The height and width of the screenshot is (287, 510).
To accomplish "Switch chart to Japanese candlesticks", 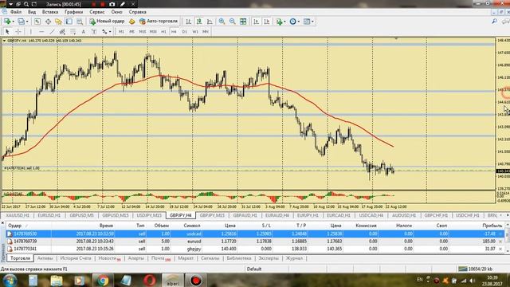I will pos(199,22).
